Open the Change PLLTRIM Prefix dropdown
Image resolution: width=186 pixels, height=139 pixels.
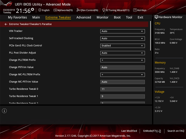122,60
